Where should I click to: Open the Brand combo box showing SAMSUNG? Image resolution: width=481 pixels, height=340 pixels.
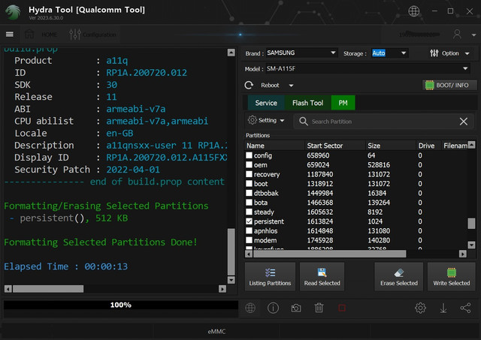point(301,53)
